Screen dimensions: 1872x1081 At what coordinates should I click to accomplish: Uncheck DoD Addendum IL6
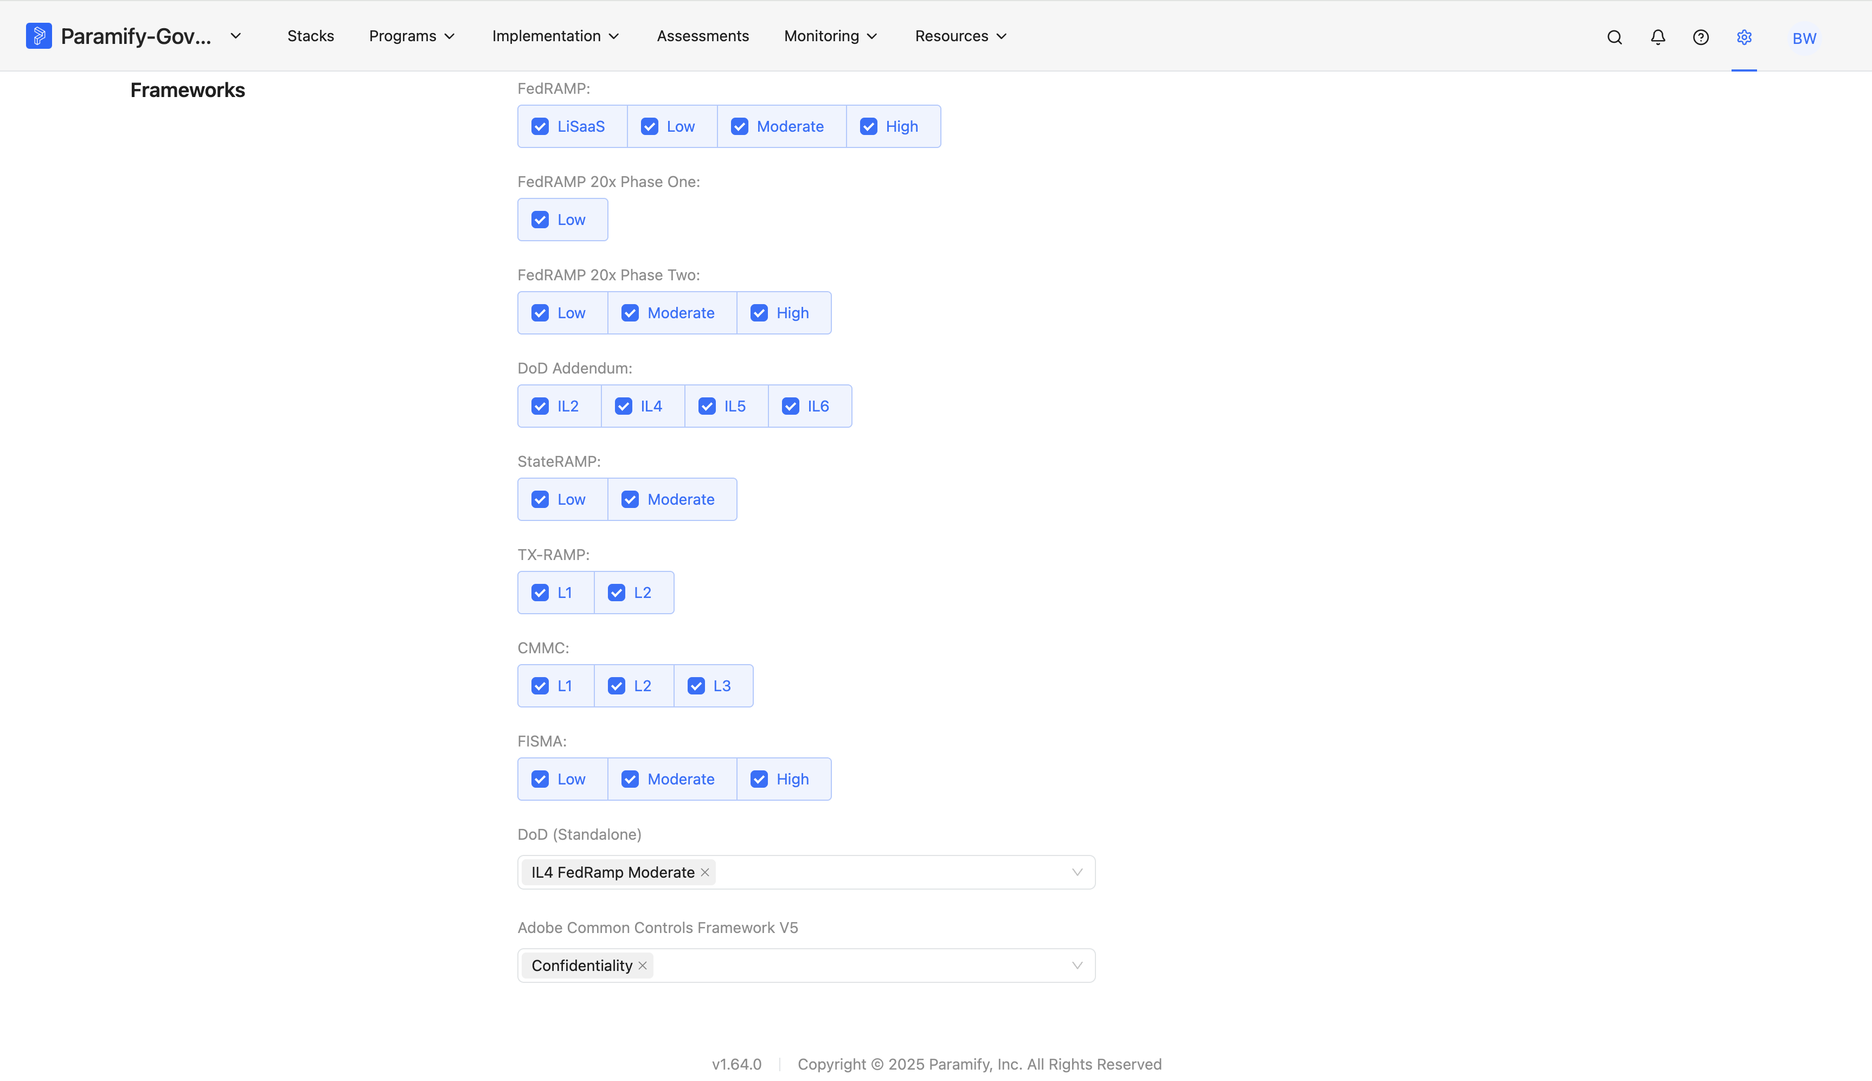(790, 406)
